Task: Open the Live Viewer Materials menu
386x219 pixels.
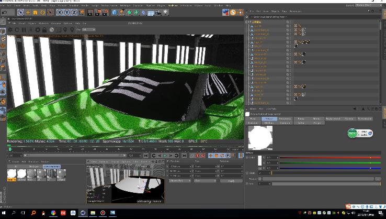Action: pos(43,23)
